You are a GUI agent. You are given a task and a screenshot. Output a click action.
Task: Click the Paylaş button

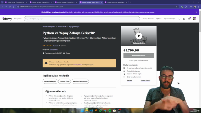point(129,80)
